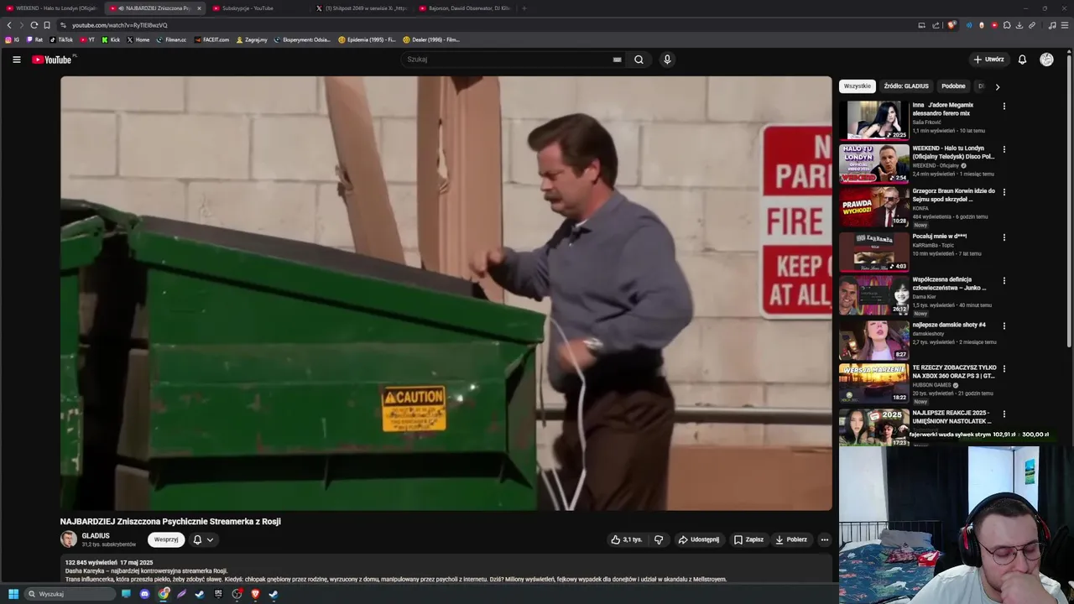Screen dimensions: 1074x604
Task: Open the Utwórz create menu
Action: (988, 60)
